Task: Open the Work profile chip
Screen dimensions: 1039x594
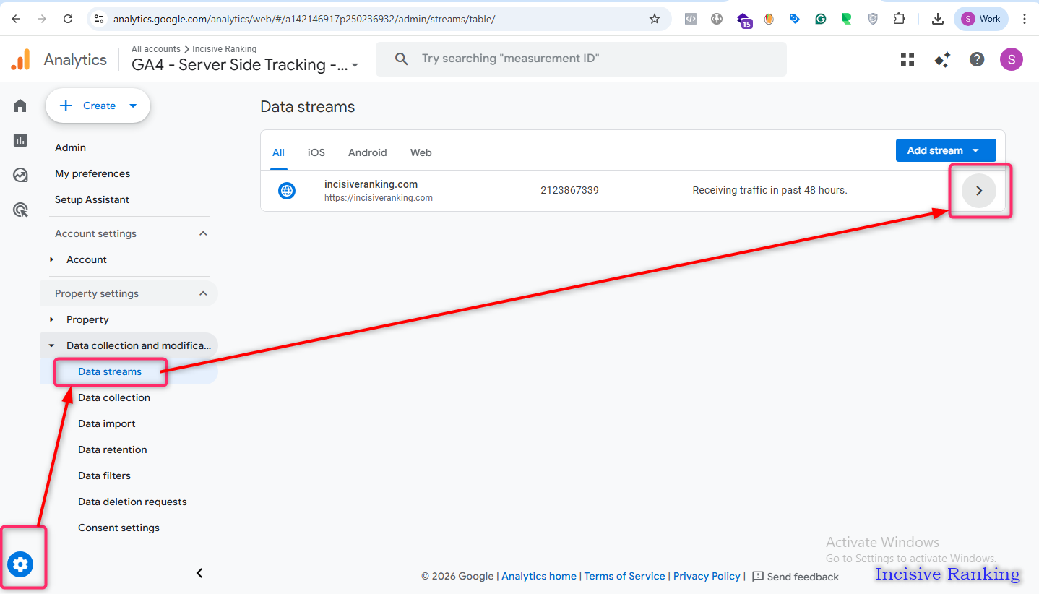Action: [981, 19]
